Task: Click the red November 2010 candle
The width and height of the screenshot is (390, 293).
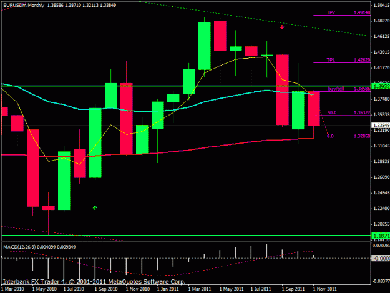Action: click(x=126, y=119)
